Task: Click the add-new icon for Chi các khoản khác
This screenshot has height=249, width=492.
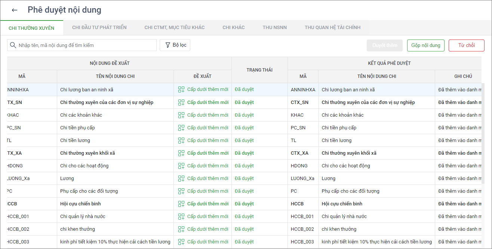Action: pos(181,115)
